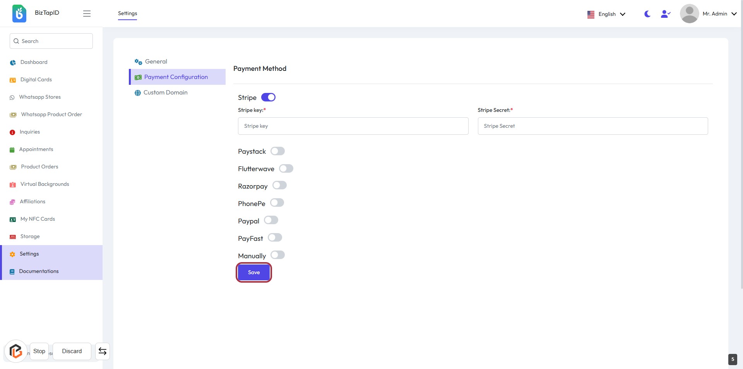Click the BizTapID logo icon
The image size is (743, 369).
pos(19,14)
